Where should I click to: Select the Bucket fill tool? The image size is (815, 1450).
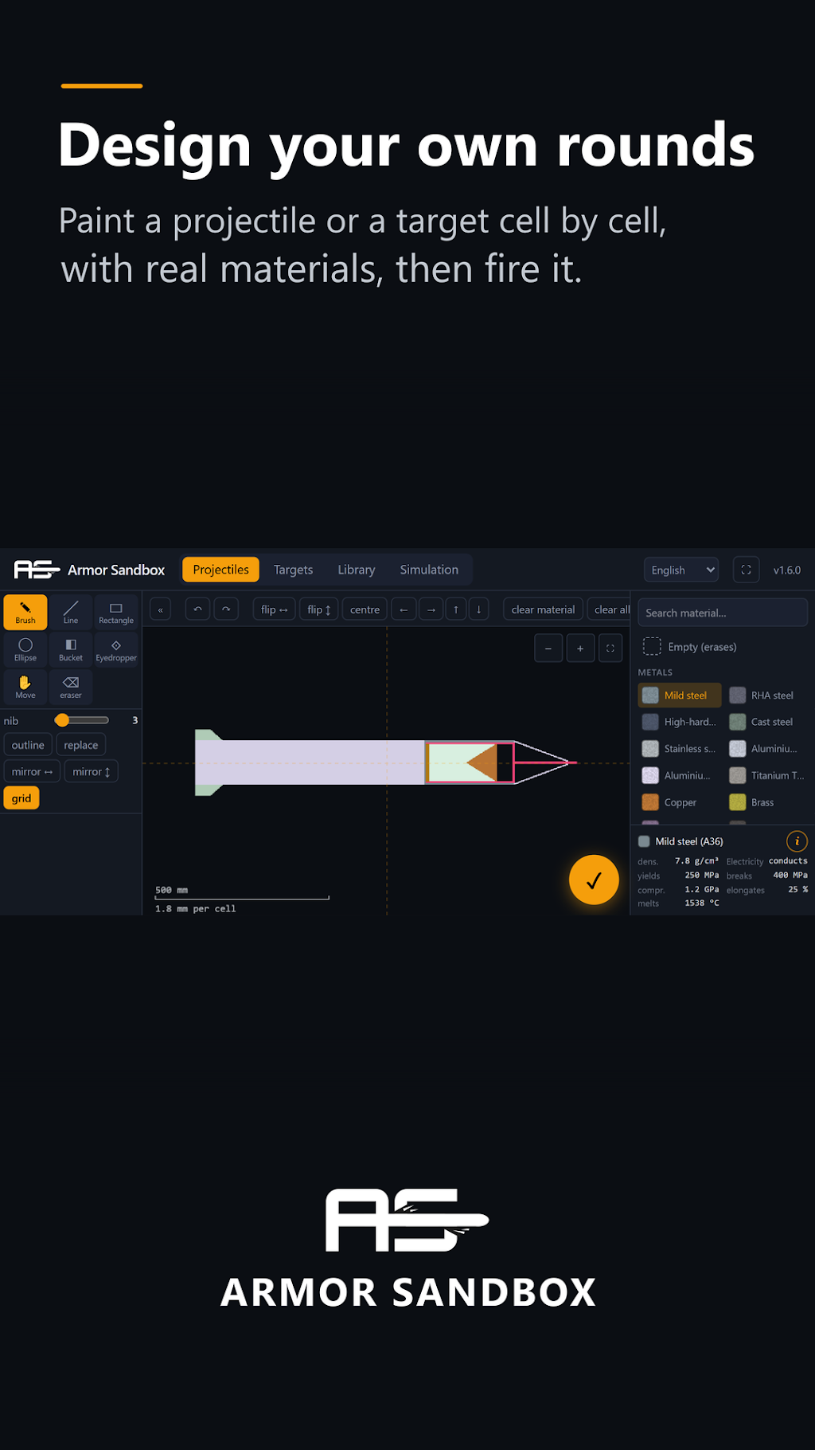pyautogui.click(x=71, y=649)
